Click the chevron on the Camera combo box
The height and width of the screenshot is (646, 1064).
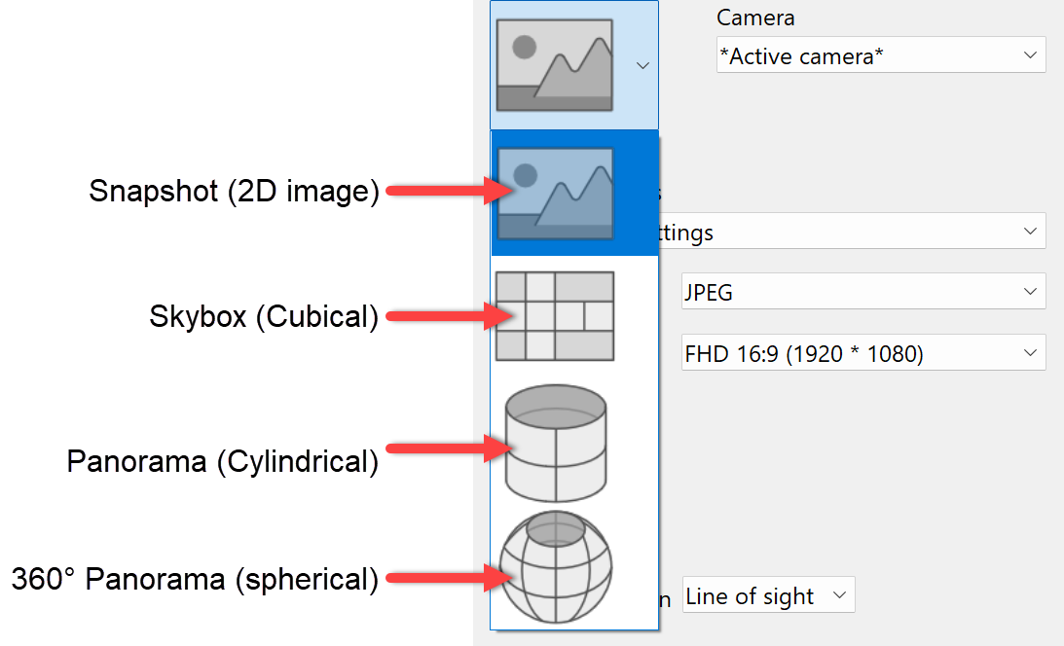point(1030,54)
